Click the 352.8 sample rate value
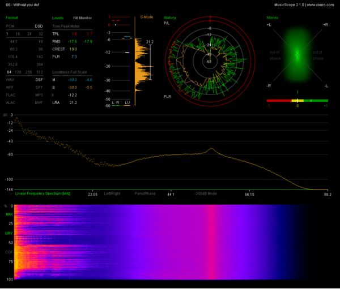Screen dimensions: 340x289 pyautogui.click(x=12, y=64)
